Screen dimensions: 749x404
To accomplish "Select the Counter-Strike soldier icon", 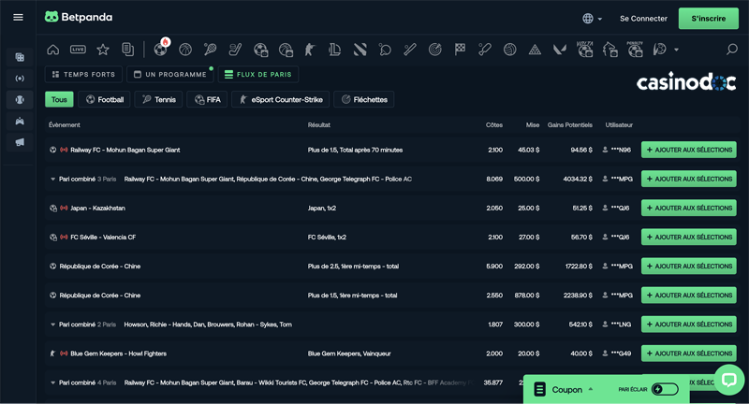I will coord(310,50).
